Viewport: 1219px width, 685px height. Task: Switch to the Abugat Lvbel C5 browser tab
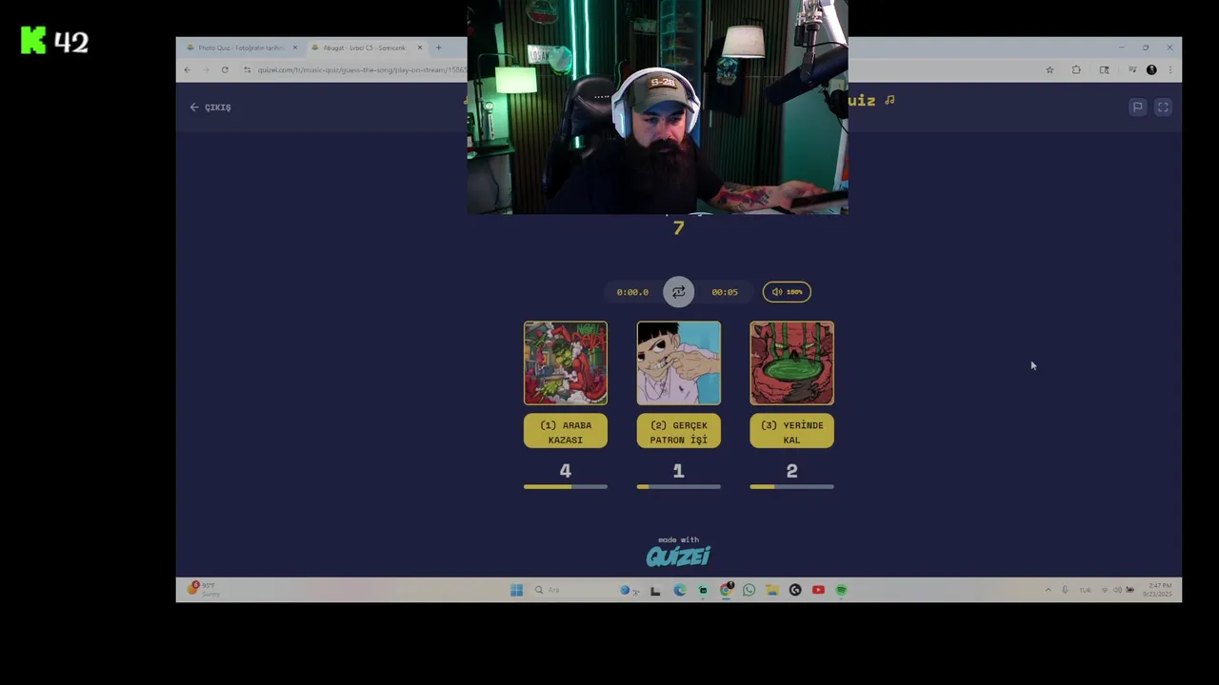[365, 48]
